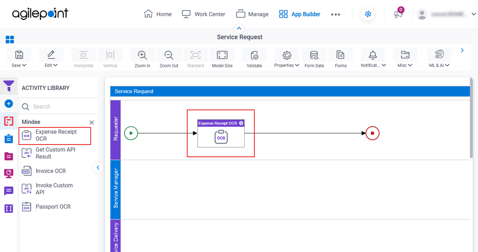Go to Work Center

[204, 14]
